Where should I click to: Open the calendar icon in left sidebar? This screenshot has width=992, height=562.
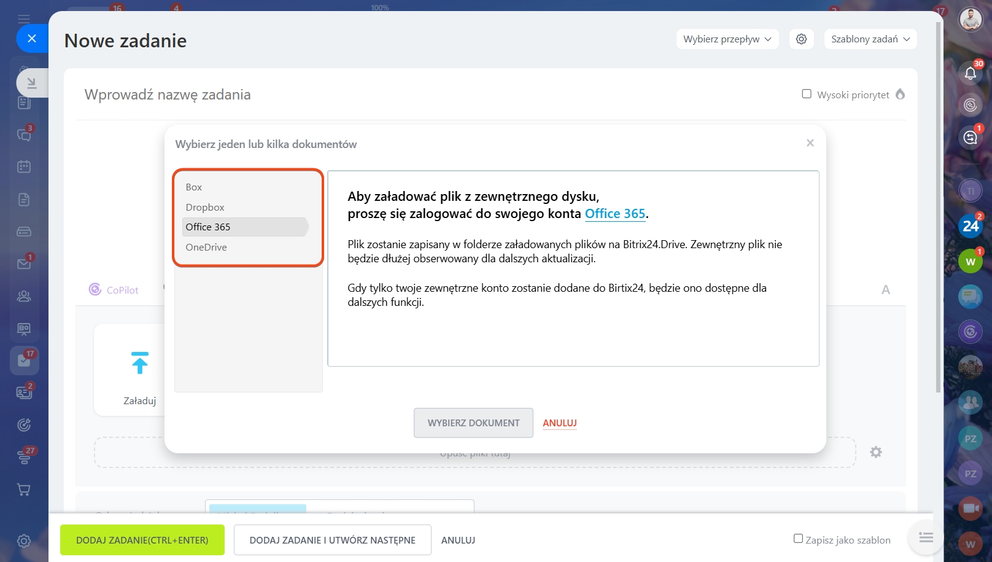click(24, 166)
